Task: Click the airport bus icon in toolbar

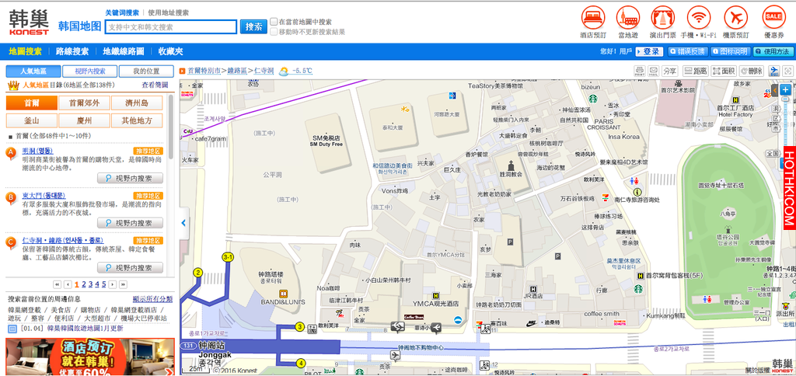Action: (x=774, y=71)
